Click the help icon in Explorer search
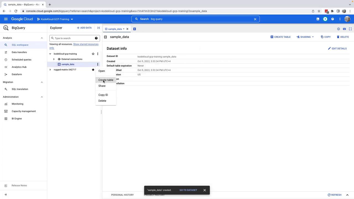 click(96, 38)
